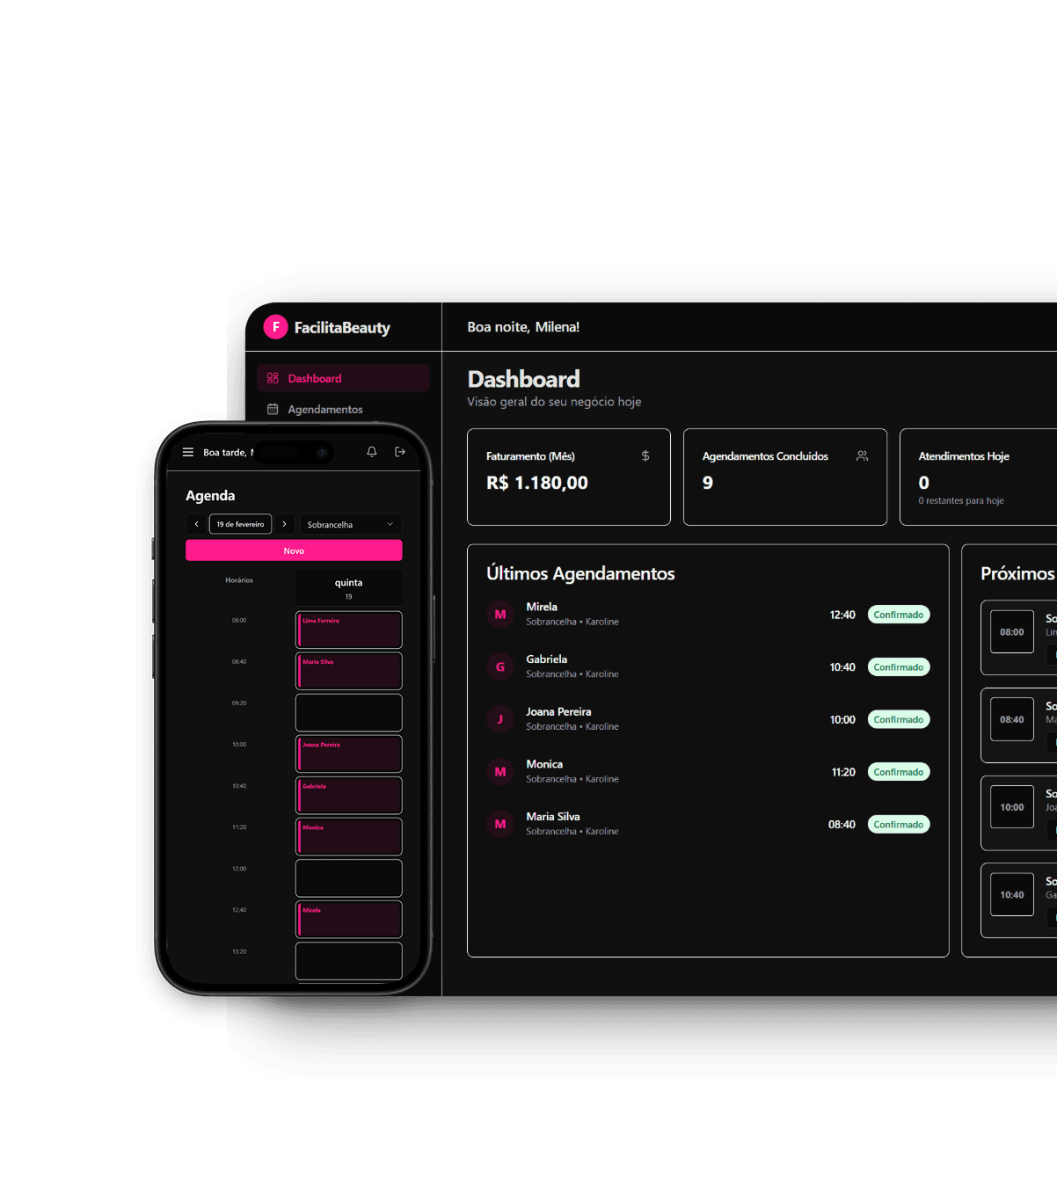Toggle Mirela's Confirmado status badge

[x=898, y=614]
